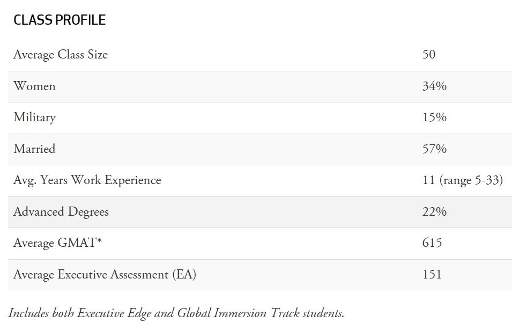The height and width of the screenshot is (330, 512).
Task: Click the Advanced Degrees row label
Action: pos(61,212)
